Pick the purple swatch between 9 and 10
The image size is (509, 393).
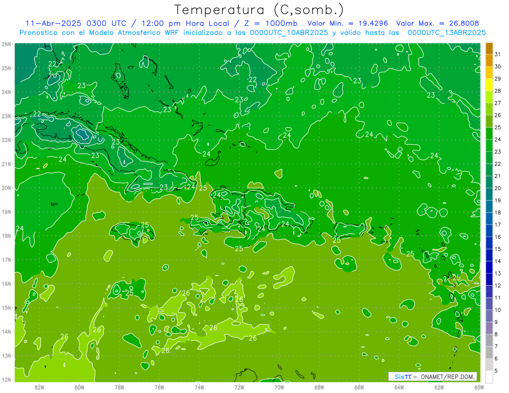pos(489,316)
